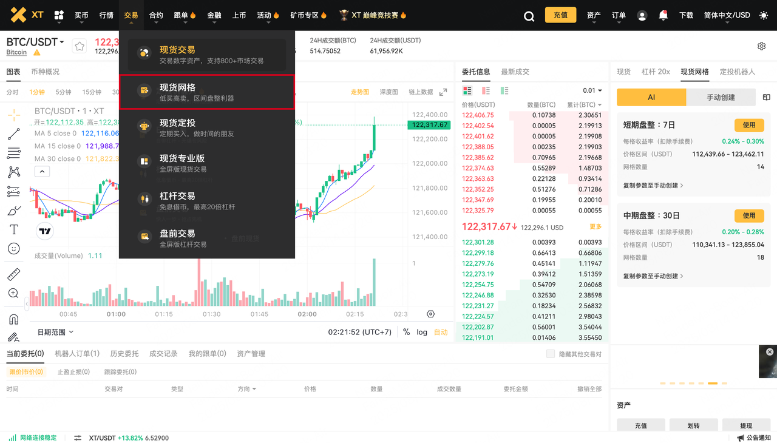
Task: Use the mid-term 30-day grid strategy
Action: click(x=749, y=215)
